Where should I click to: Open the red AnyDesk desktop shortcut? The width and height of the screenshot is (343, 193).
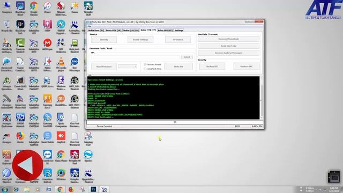click(61, 137)
